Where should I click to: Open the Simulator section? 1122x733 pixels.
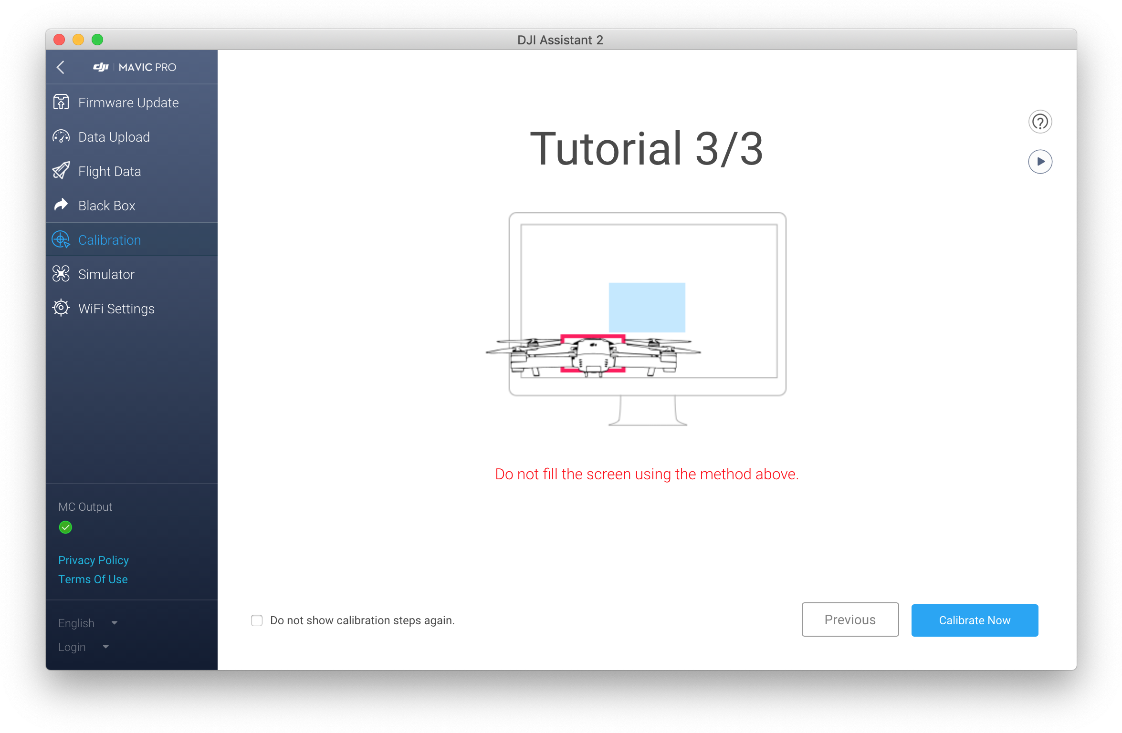[x=132, y=274]
